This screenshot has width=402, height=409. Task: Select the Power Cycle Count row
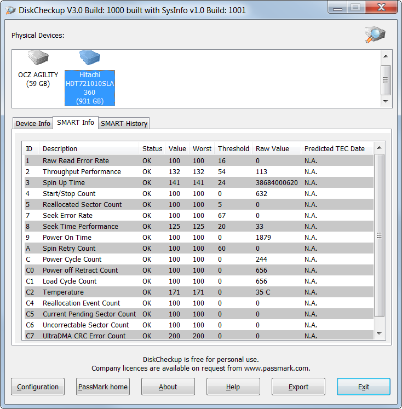(x=199, y=260)
